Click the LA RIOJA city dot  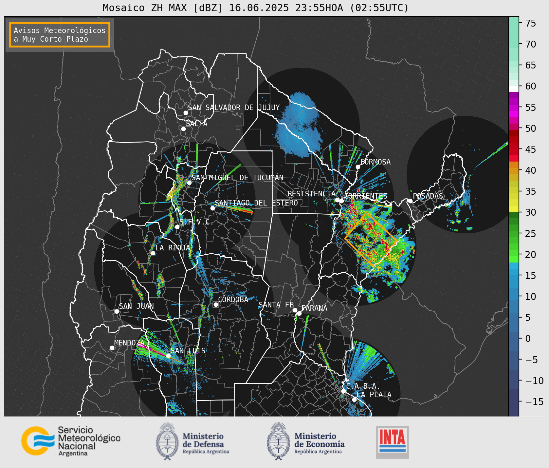(153, 253)
